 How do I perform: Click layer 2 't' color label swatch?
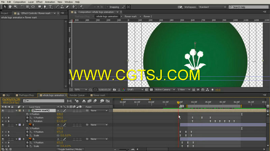point(20,125)
